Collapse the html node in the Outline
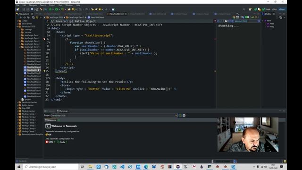The image size is (302, 170). pyautogui.click(x=263, y=21)
